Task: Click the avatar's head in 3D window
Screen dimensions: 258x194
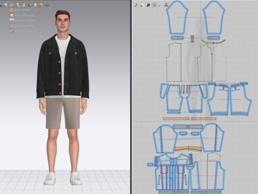Action: pos(62,22)
